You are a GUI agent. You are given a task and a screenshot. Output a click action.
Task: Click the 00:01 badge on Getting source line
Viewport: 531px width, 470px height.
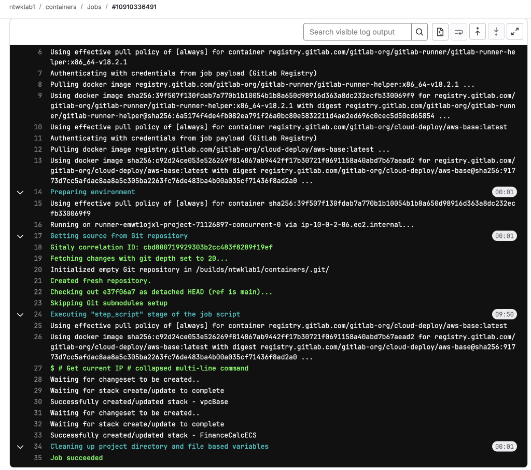tap(504, 236)
